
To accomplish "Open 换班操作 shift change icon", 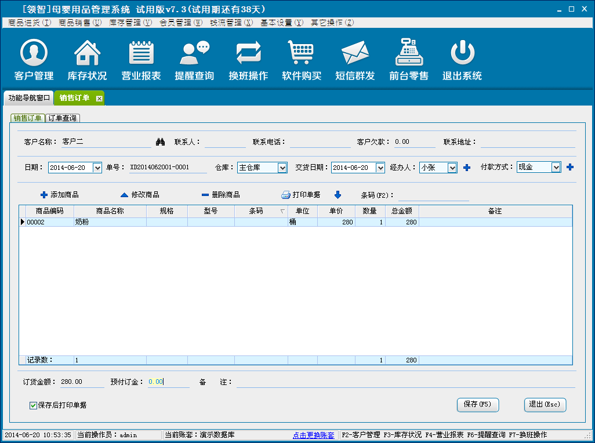I will [x=248, y=54].
